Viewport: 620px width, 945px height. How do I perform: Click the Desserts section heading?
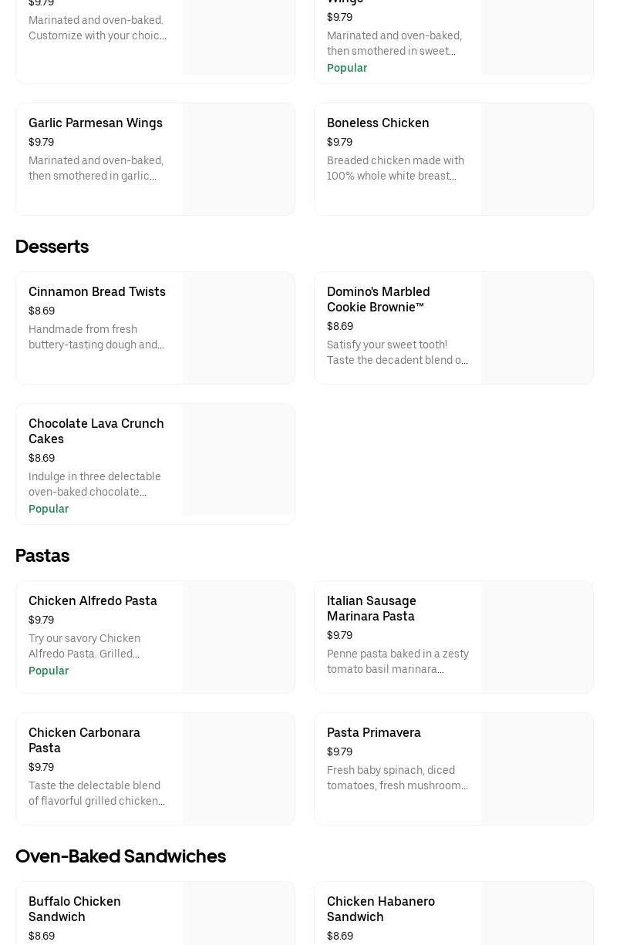[52, 247]
